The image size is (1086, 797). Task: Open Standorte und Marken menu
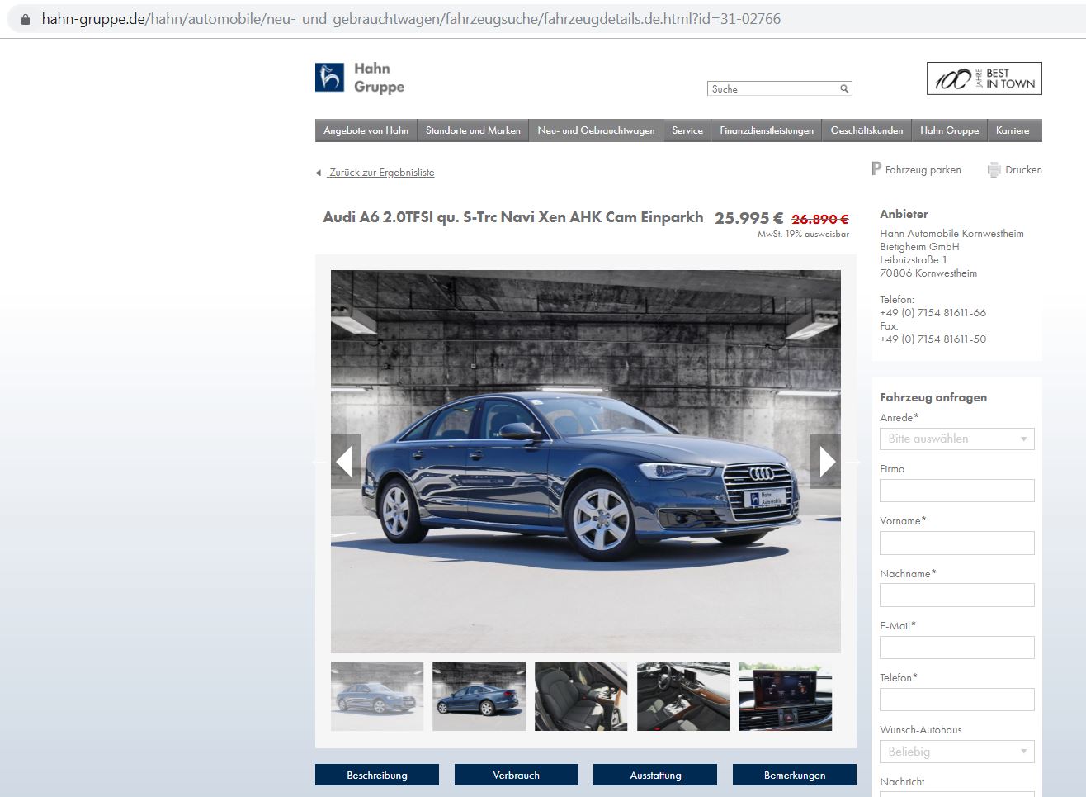473,130
